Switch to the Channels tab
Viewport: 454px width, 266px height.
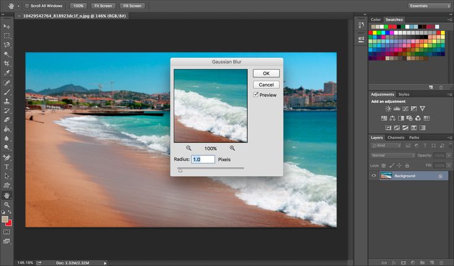click(x=395, y=138)
